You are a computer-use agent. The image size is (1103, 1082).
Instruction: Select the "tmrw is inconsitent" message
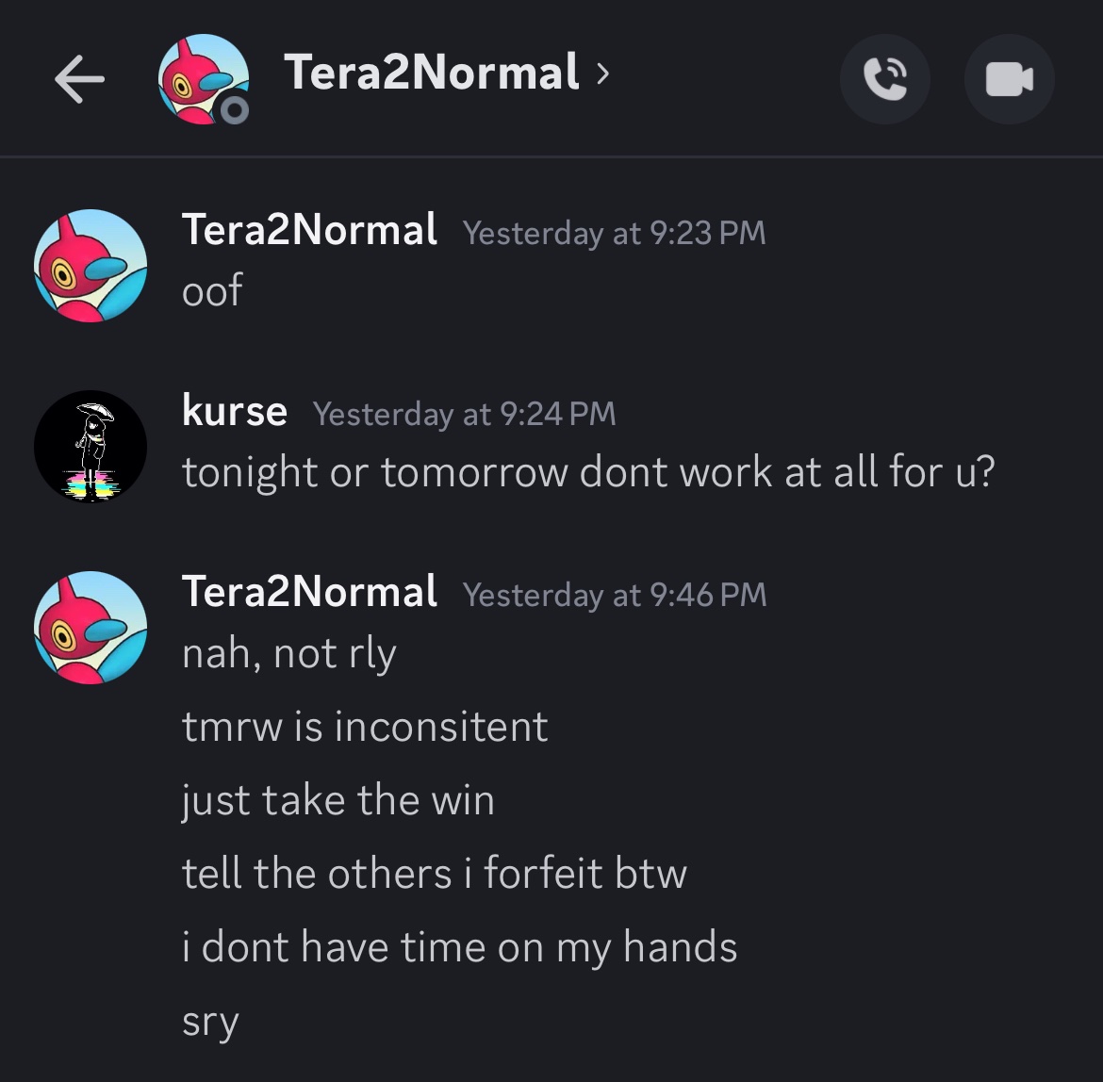tap(365, 726)
